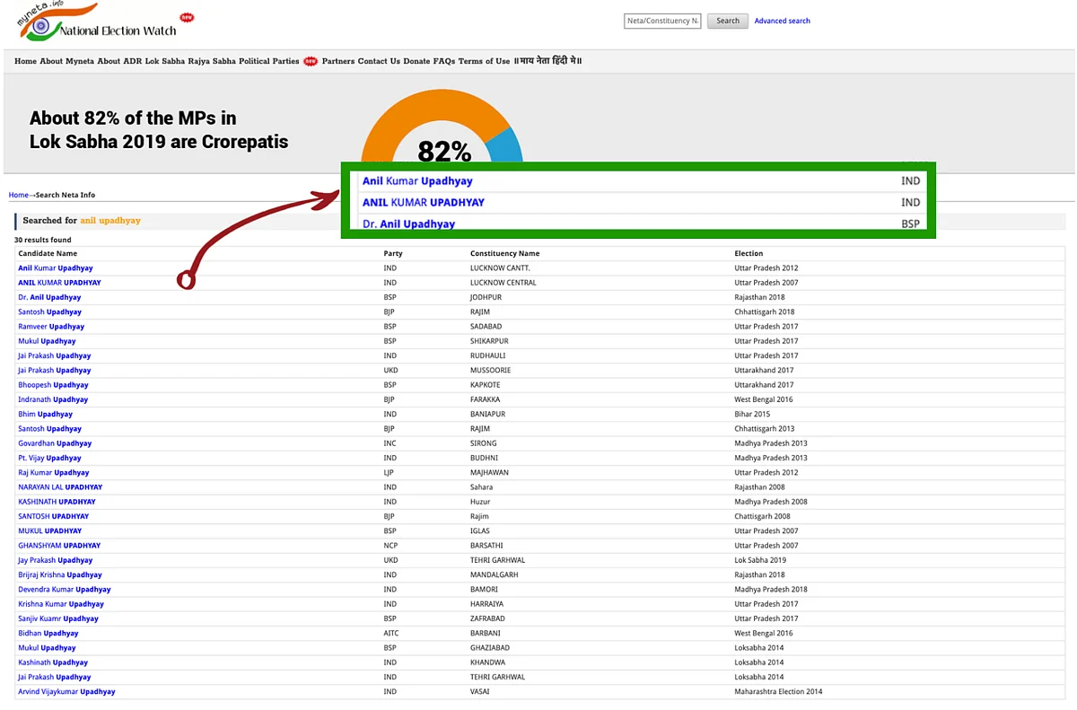Image resolution: width=1077 pixels, height=710 pixels.
Task: Open candidate Bhim Upadhyay
Action: click(x=46, y=415)
